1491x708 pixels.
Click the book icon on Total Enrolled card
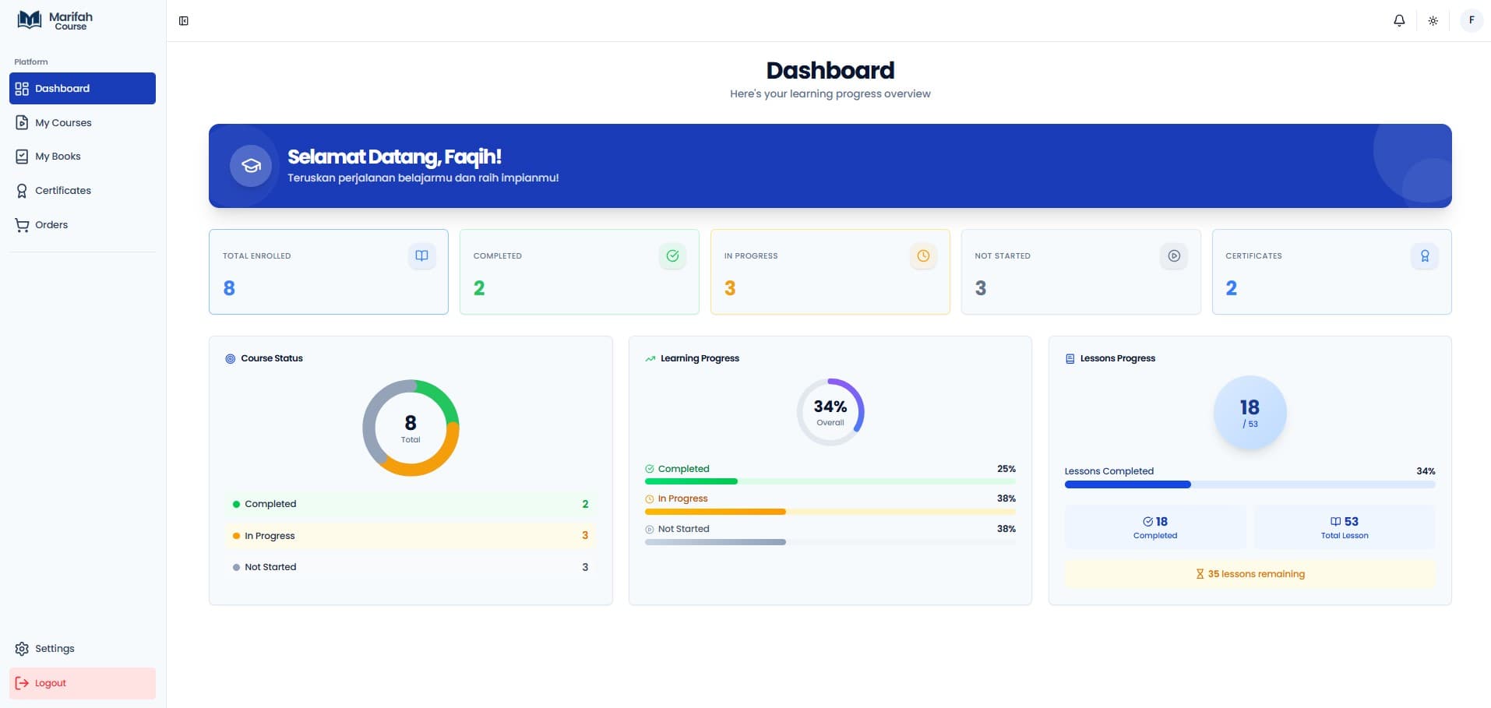pyautogui.click(x=421, y=255)
